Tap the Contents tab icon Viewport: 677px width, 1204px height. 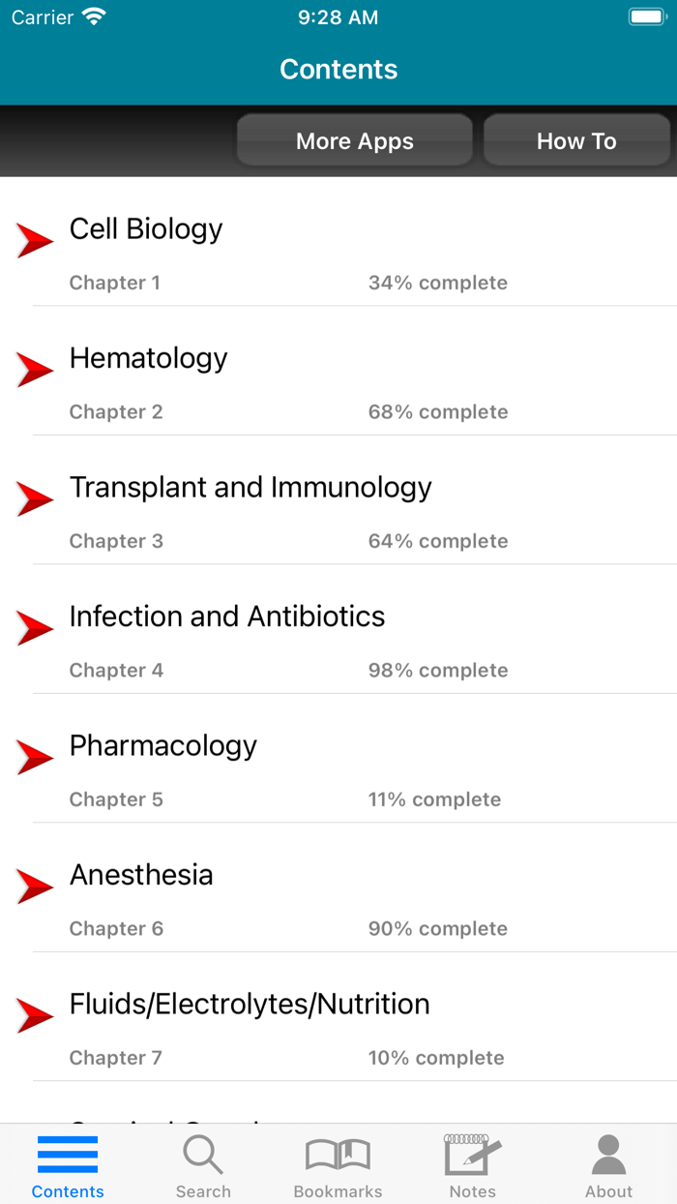[68, 1156]
